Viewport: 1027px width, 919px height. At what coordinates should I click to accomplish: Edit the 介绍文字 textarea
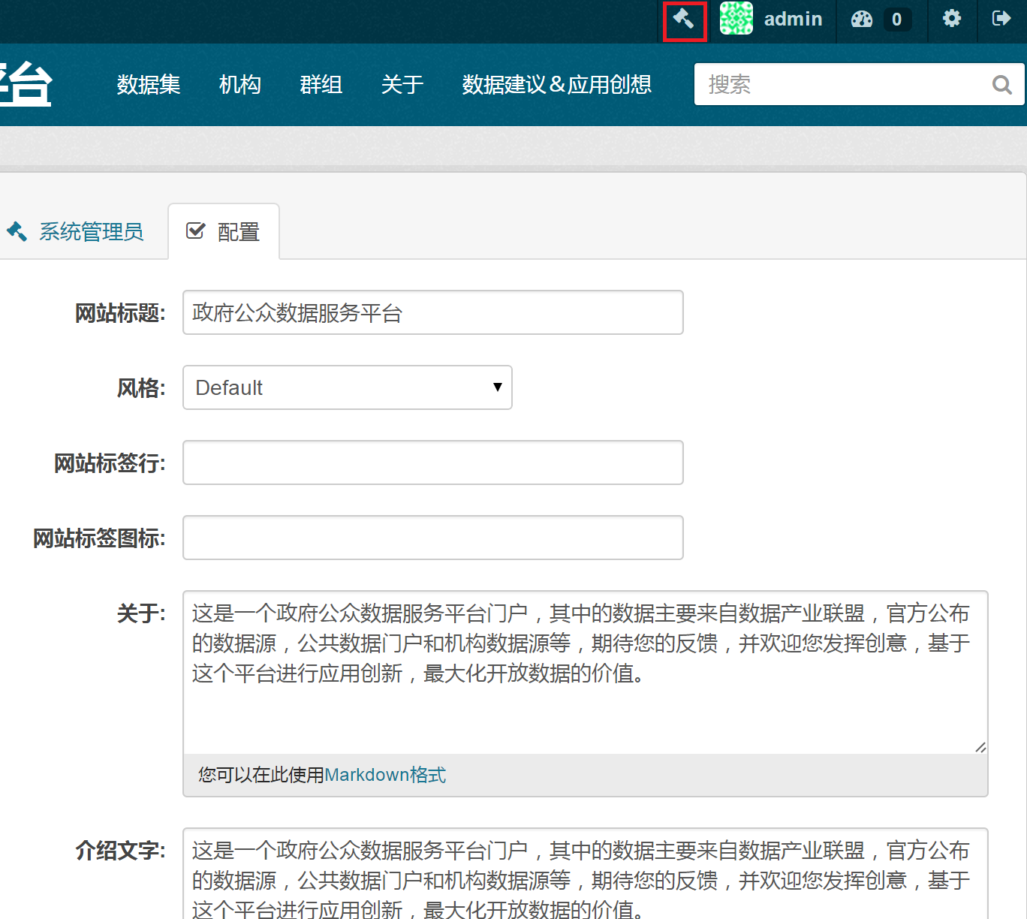586,875
